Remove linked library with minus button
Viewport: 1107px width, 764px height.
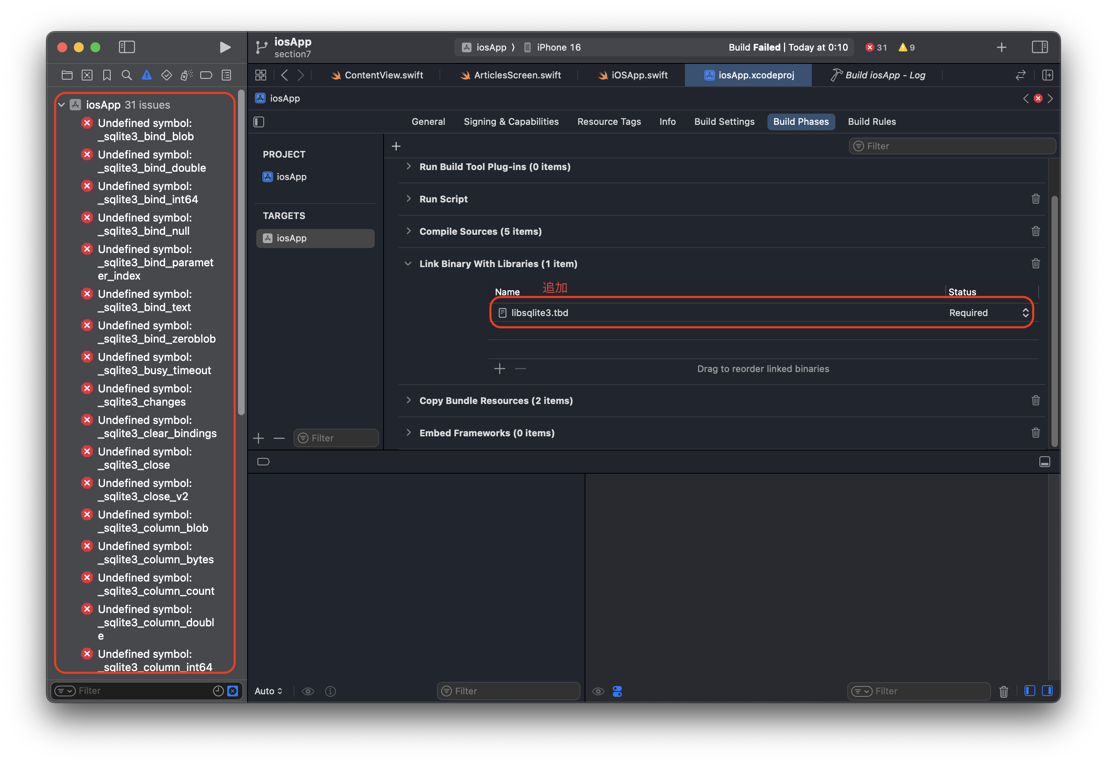tap(520, 369)
